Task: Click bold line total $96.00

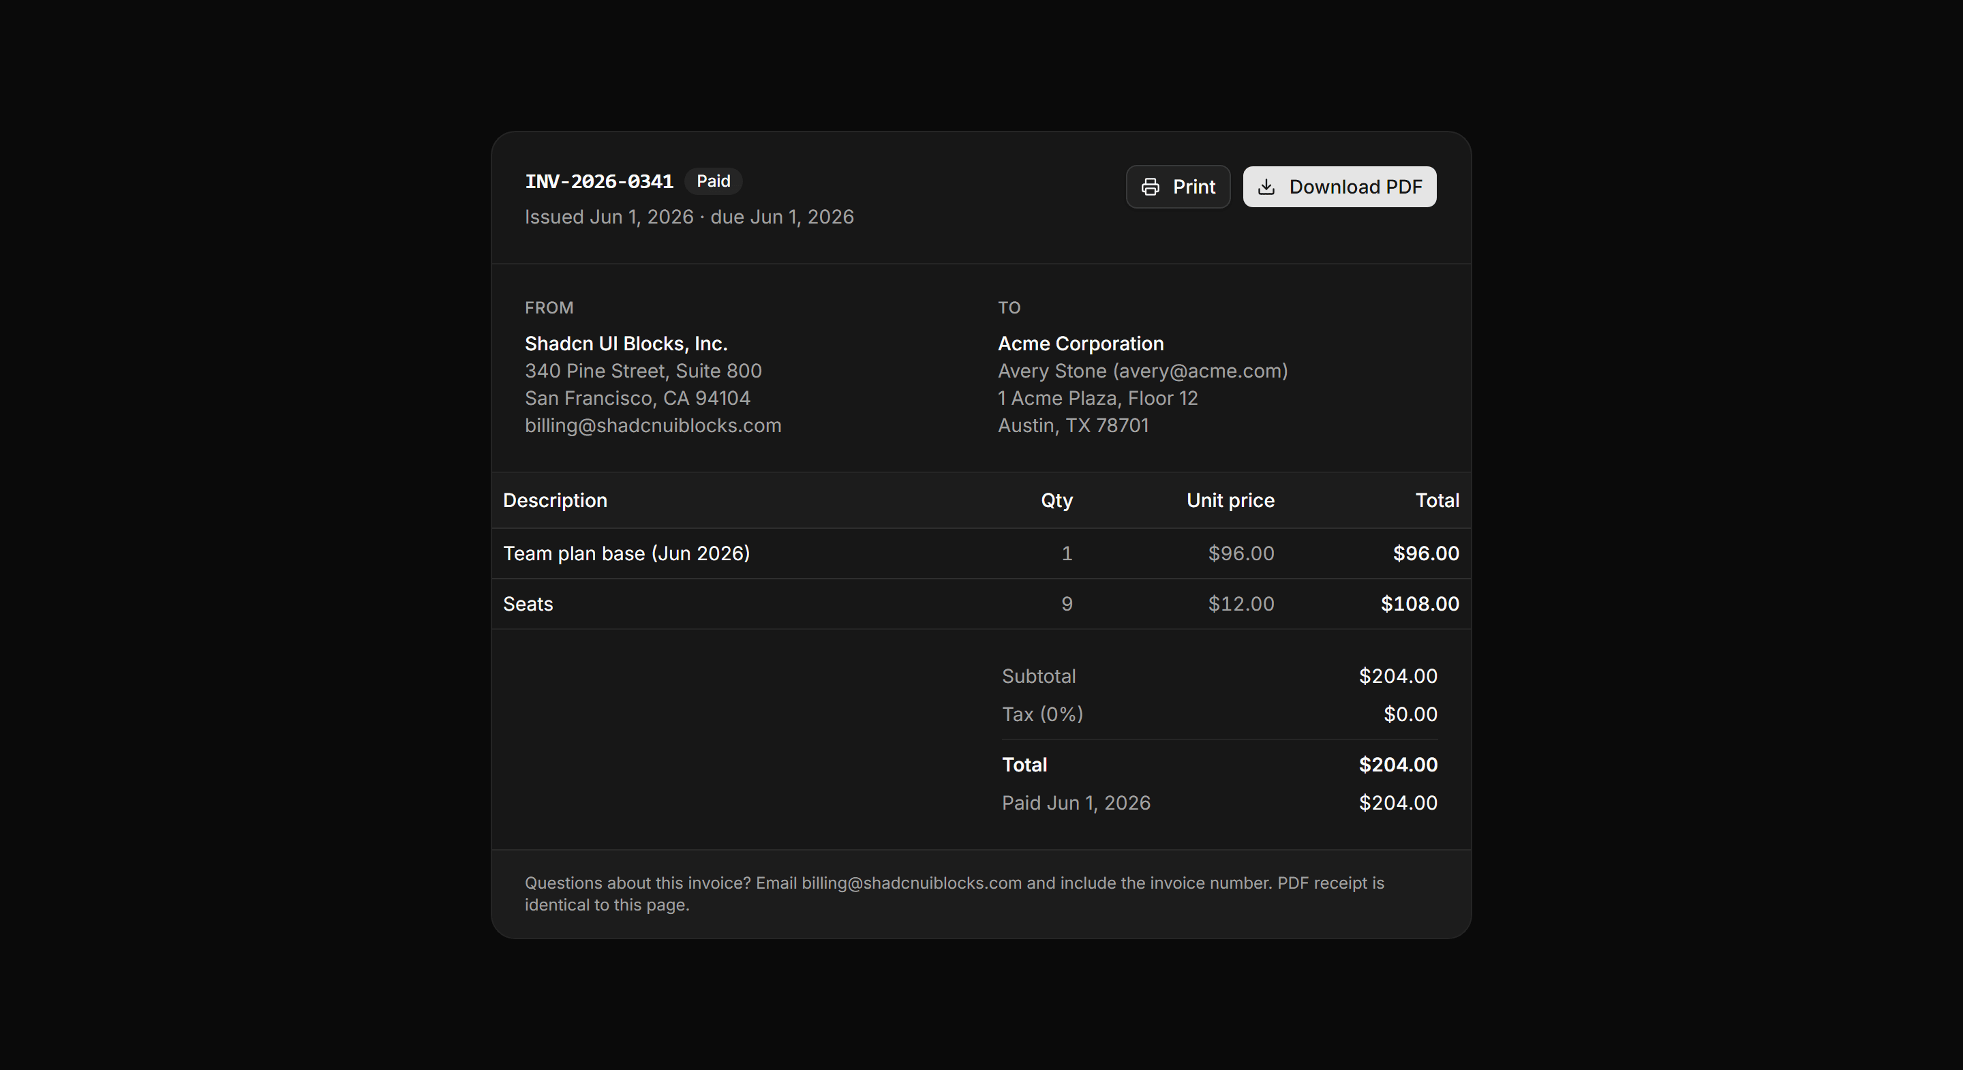Action: coord(1426,553)
